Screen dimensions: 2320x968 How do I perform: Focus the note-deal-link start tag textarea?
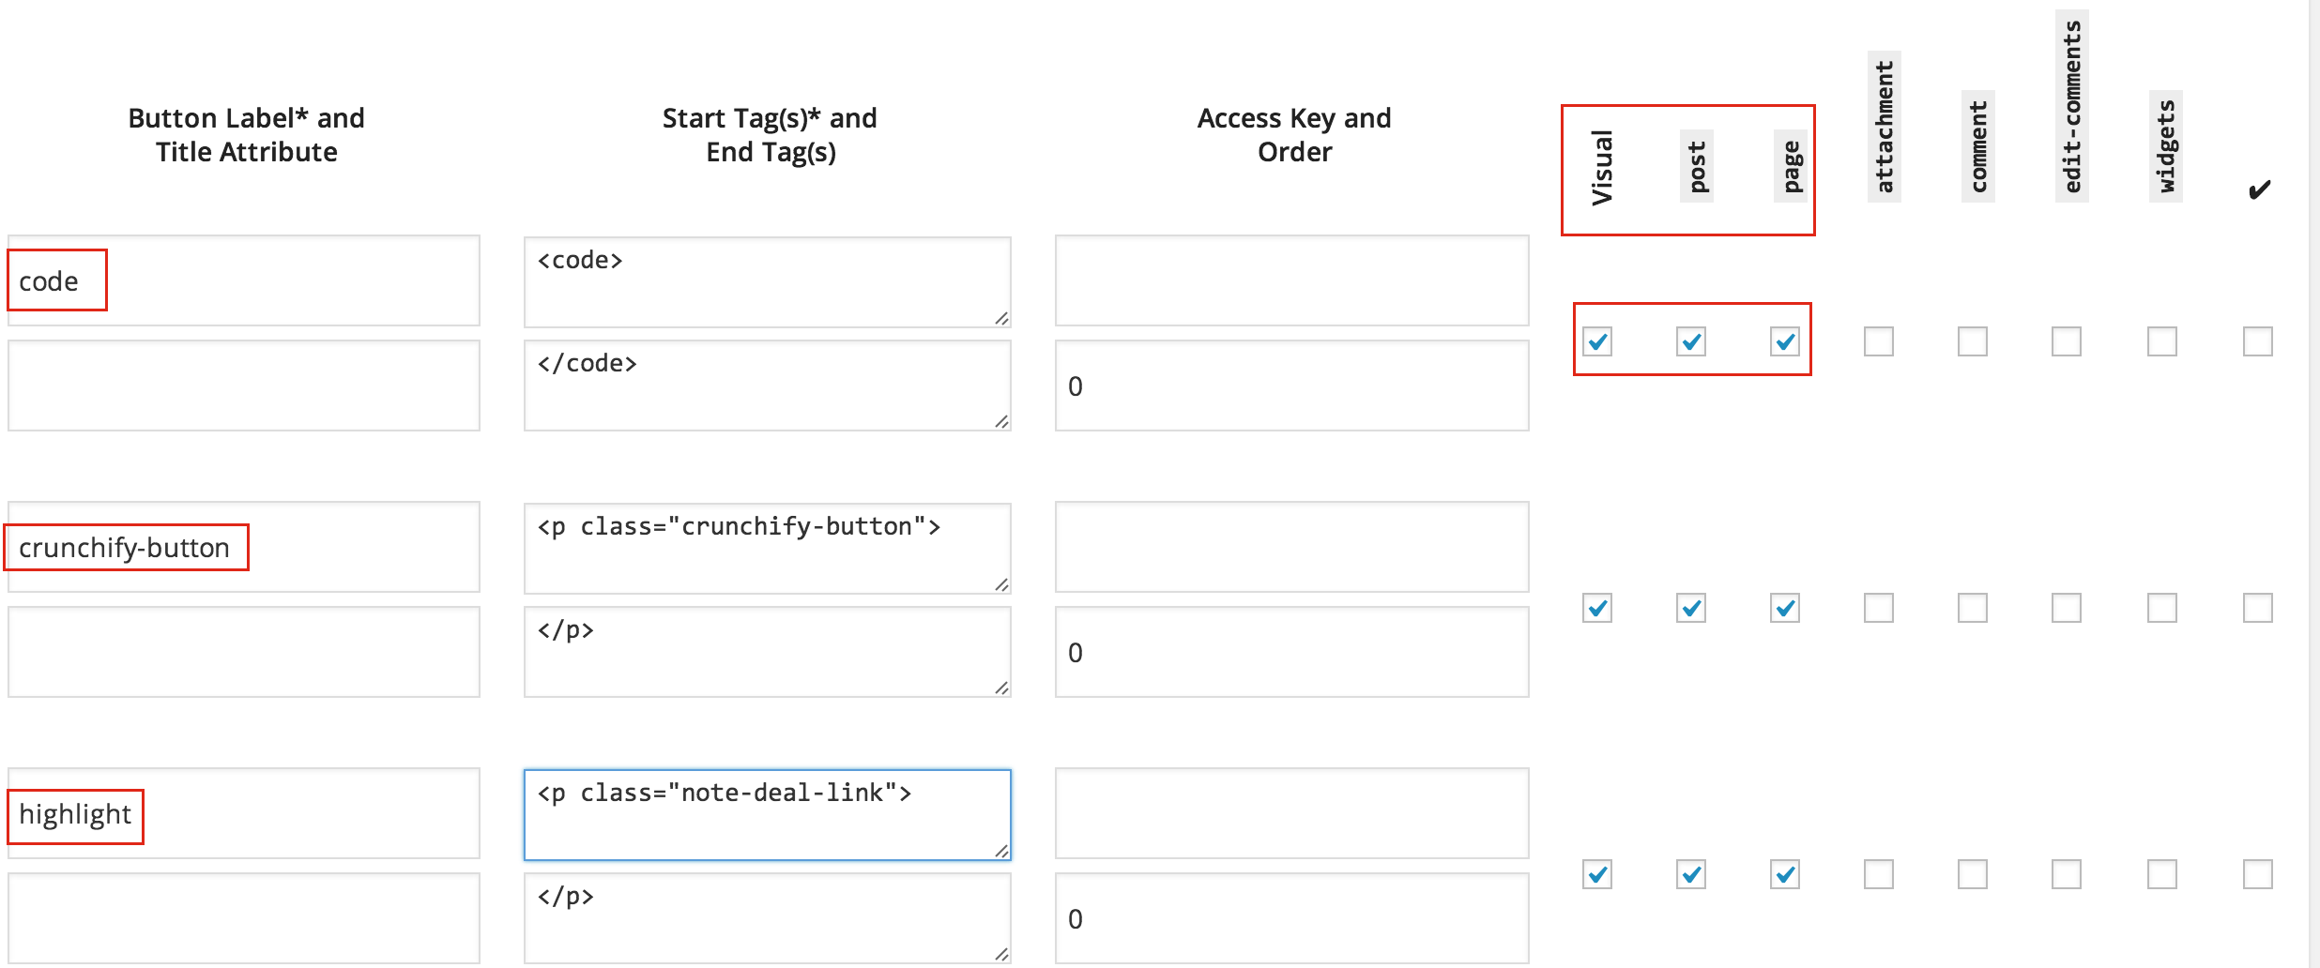766,814
